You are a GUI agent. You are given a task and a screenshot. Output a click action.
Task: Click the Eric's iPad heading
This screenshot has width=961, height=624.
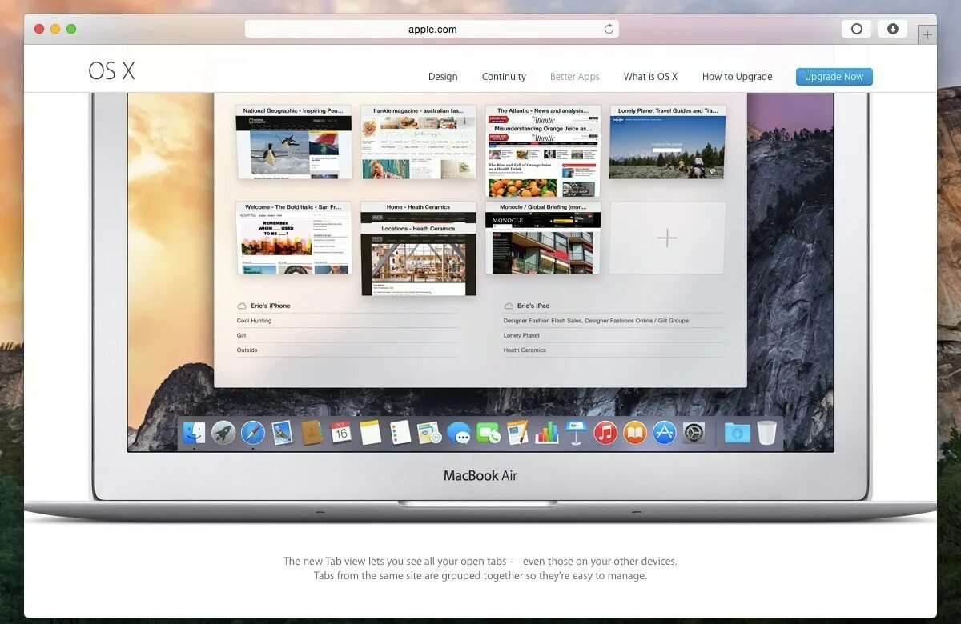point(533,306)
